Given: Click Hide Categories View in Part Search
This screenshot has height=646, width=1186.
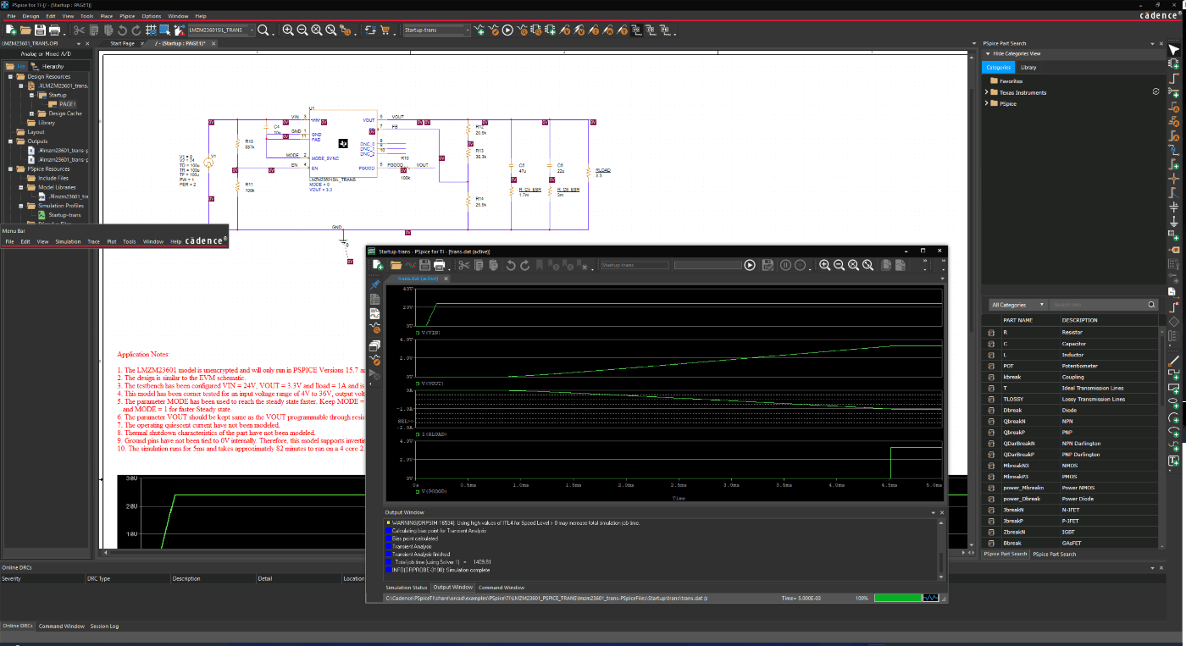Looking at the screenshot, I should tap(1017, 53).
